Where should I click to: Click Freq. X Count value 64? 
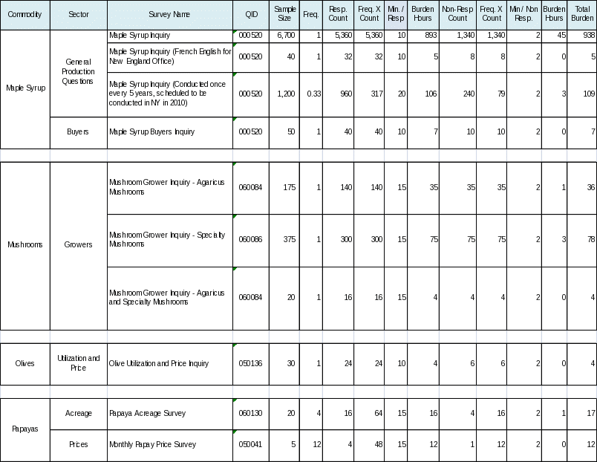369,414
